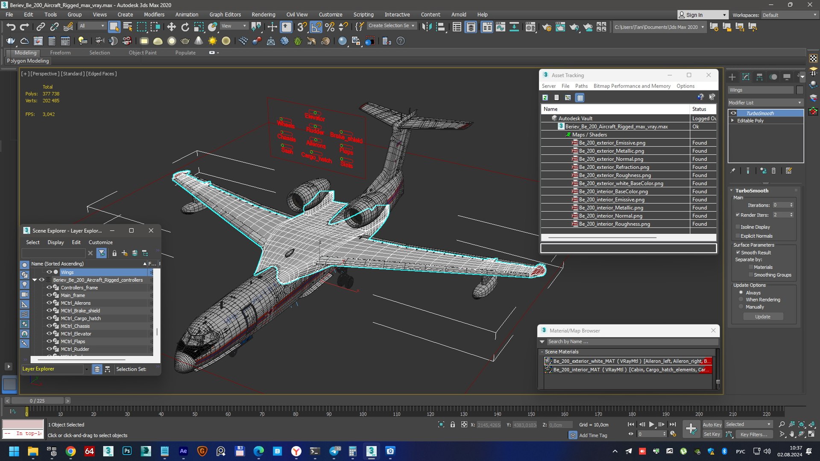Screen dimensions: 820x461
Task: Click Search by Name field in Material Browser
Action: coord(632,341)
